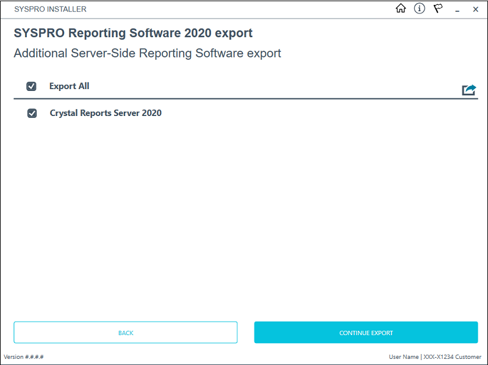Click the SYSPRO Reporting Software 2020 export heading
This screenshot has height=365, width=488.
coord(133,33)
